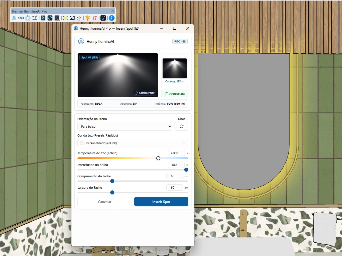Image resolution: width=342 pixels, height=256 pixels.
Task: Click the Intensidade do Brilho value field
Action: point(176,165)
